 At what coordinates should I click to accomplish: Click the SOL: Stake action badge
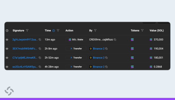[76, 40]
